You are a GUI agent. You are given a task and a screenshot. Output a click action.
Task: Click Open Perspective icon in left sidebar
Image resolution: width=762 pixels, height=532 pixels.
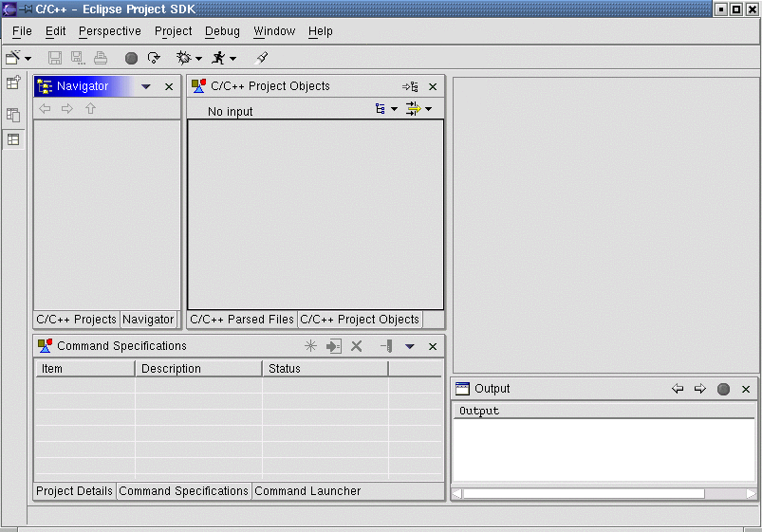click(13, 83)
